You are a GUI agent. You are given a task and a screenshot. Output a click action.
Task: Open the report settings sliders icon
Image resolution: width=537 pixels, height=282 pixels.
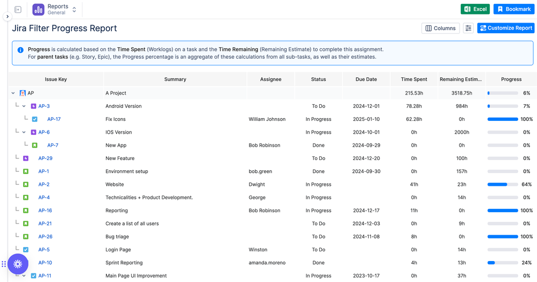468,28
